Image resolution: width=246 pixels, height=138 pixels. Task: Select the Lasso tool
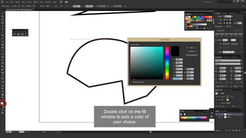(2, 23)
